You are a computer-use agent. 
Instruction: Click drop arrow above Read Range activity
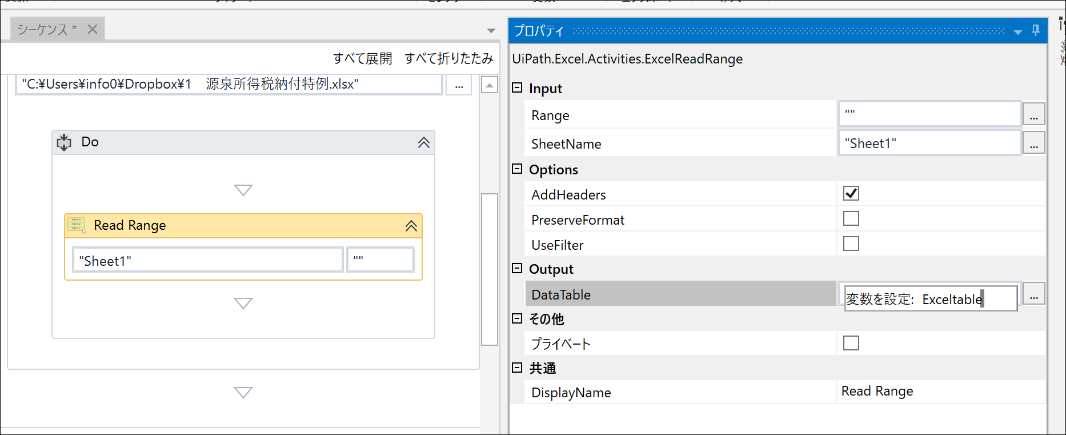coord(243,190)
